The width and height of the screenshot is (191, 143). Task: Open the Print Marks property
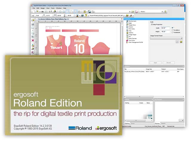tap(131, 28)
